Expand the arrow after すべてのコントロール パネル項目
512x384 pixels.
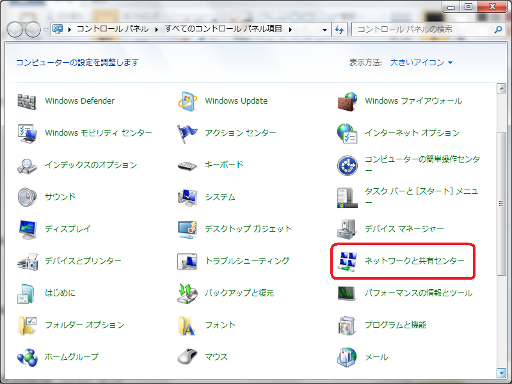point(290,29)
